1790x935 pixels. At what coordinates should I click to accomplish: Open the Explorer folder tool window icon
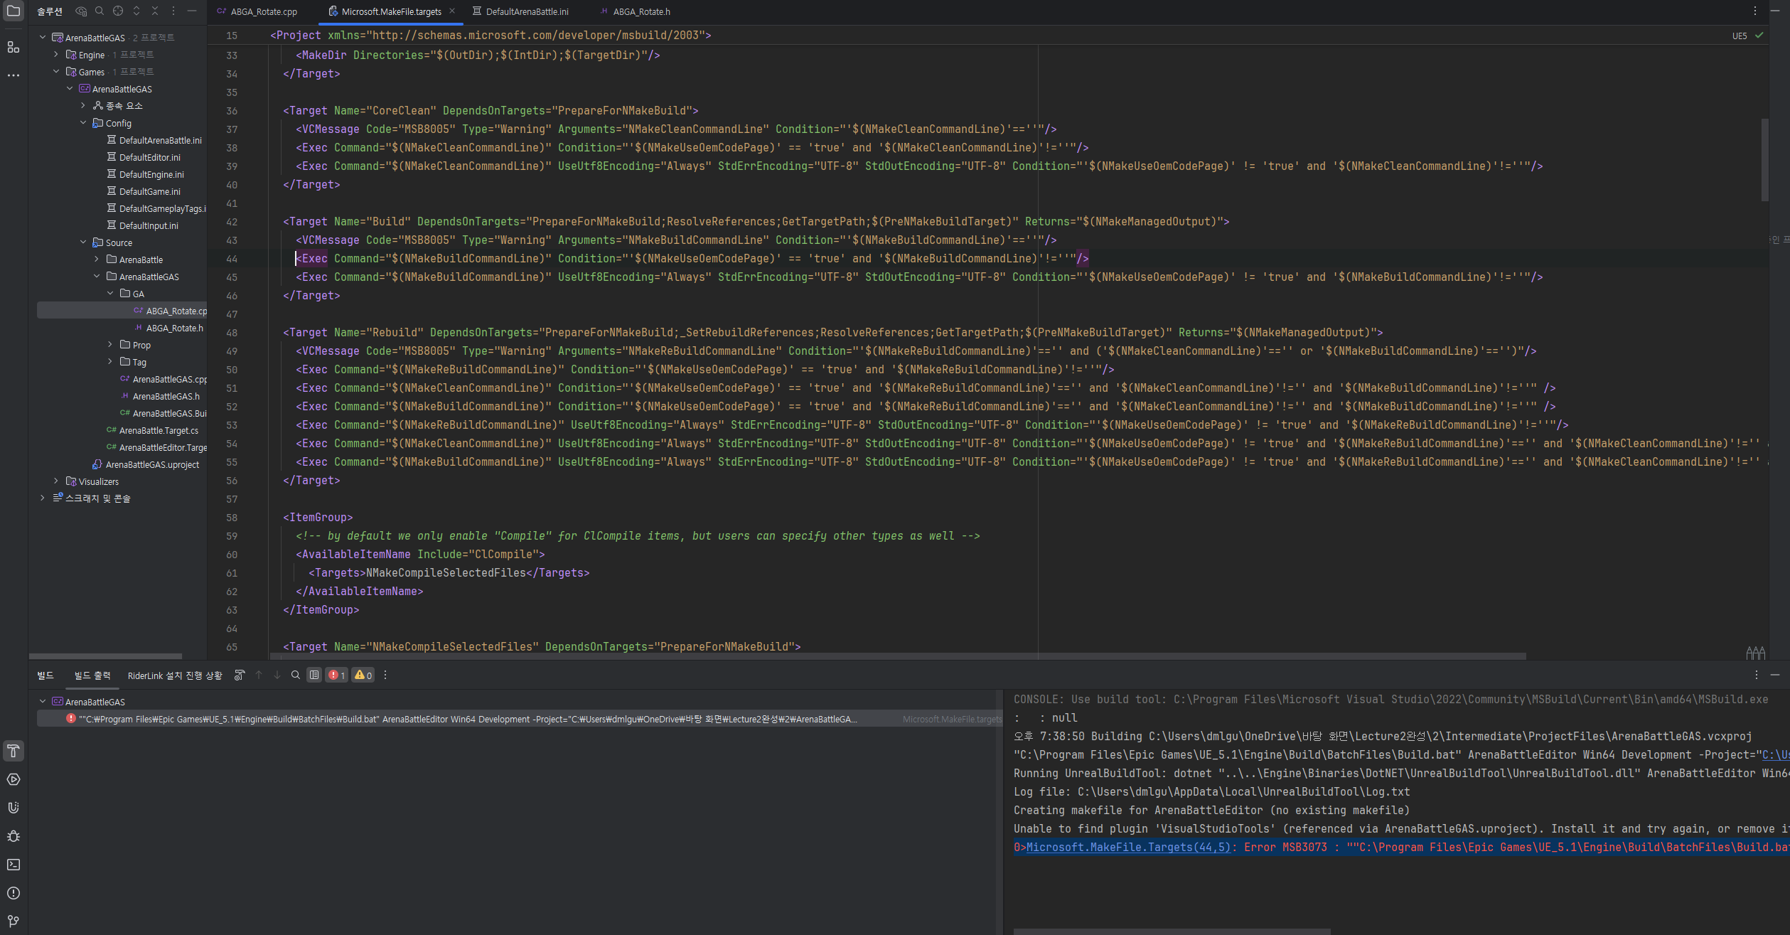click(x=13, y=11)
